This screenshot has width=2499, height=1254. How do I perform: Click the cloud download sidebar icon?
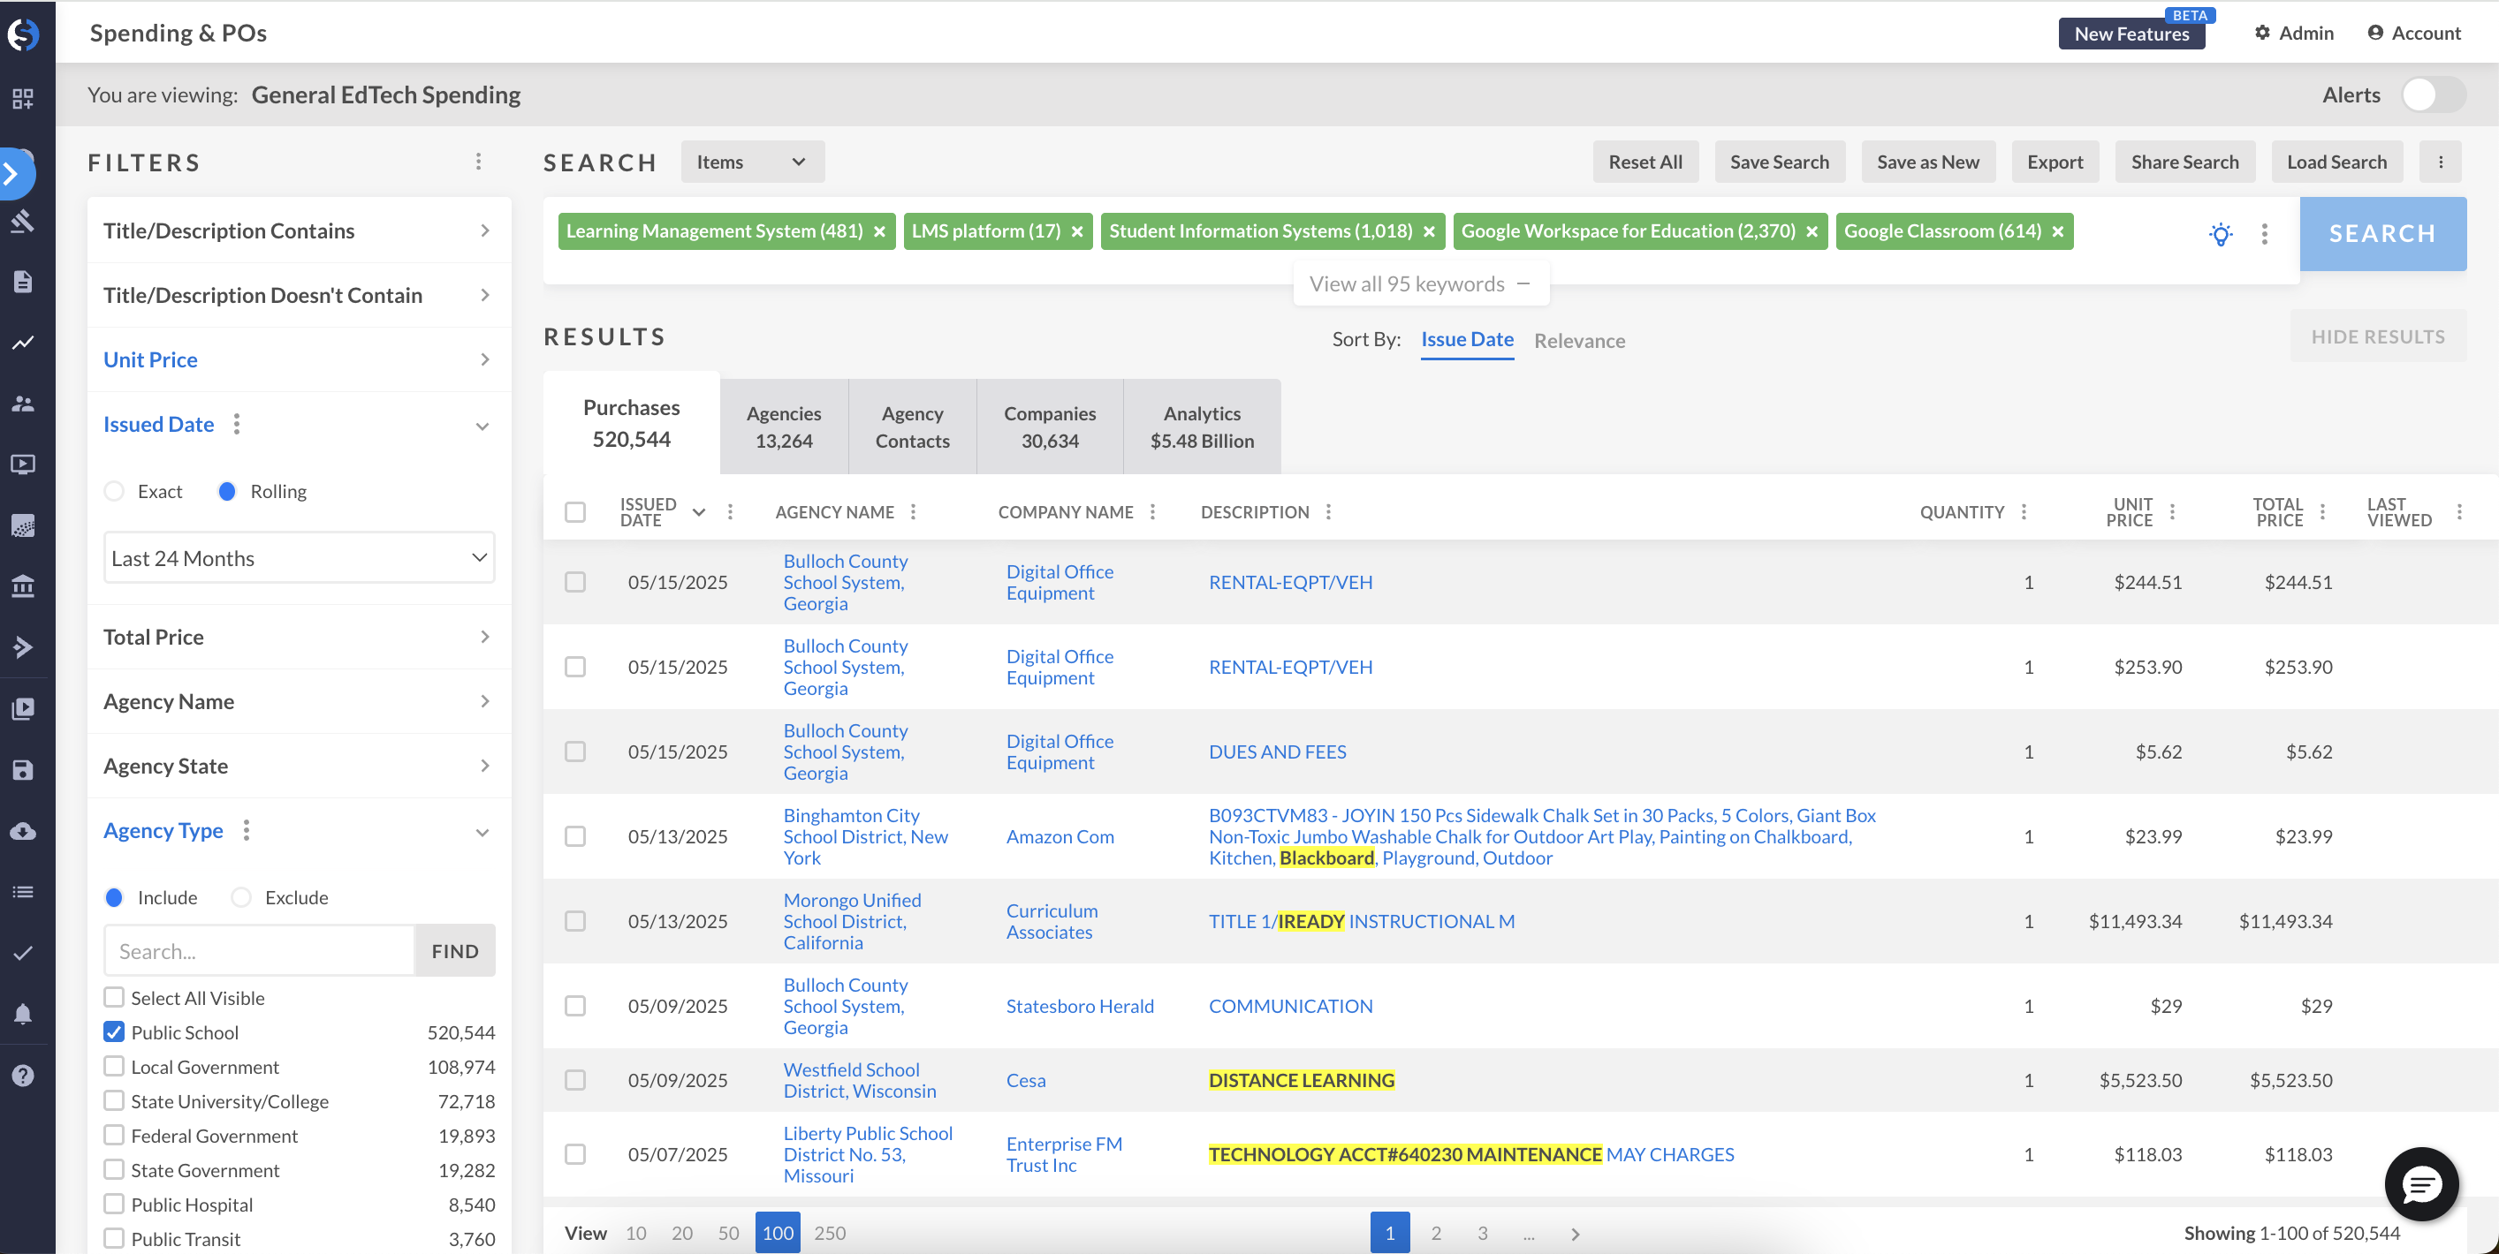tap(23, 831)
